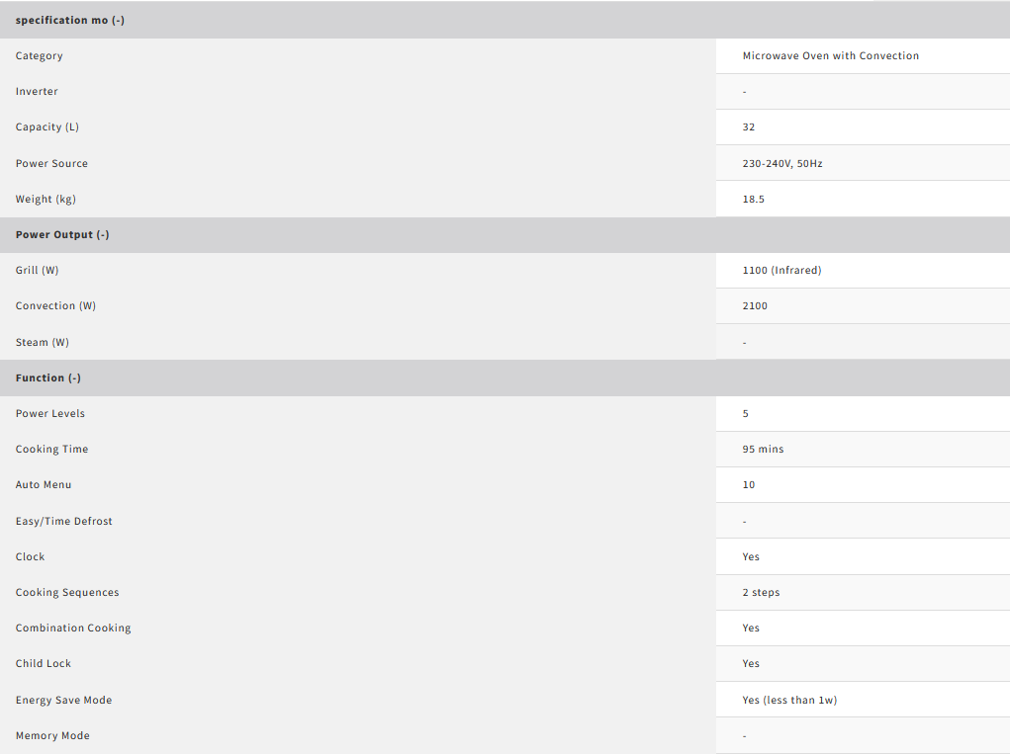Click the Category row label
This screenshot has height=754, width=1010.
pos(40,55)
